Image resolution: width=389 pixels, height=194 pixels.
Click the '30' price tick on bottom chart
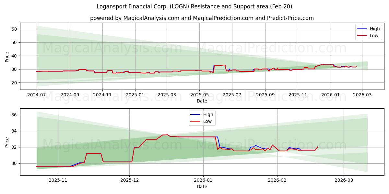pyautogui.click(x=15, y=163)
